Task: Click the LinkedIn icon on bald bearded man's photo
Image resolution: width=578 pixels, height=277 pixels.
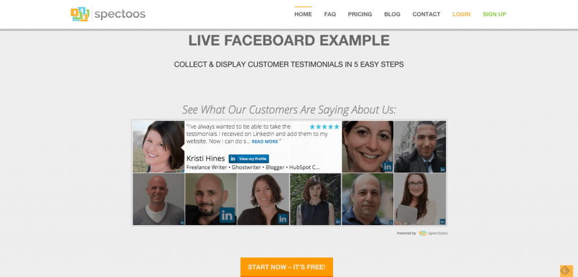Action: pos(227,215)
